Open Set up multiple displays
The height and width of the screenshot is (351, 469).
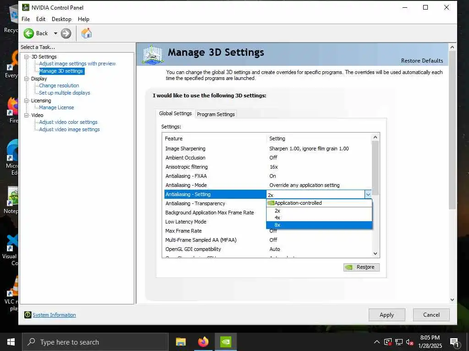64,93
